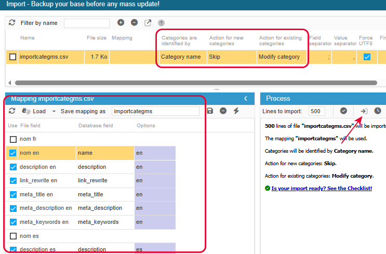Uncheck the 'meta_keywords en' field checkbox
Viewport: 386px width, 254px height.
click(13, 222)
